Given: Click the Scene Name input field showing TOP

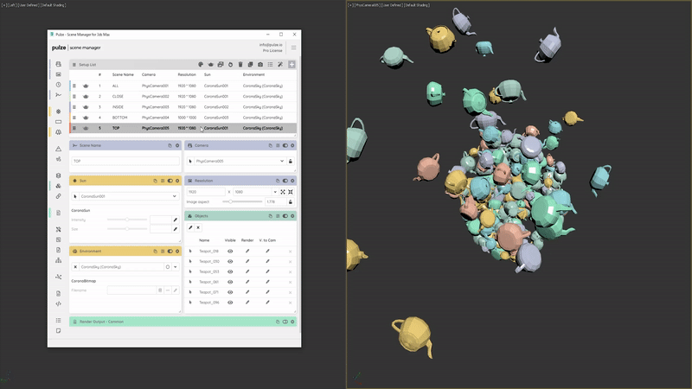Looking at the screenshot, I should click(125, 161).
